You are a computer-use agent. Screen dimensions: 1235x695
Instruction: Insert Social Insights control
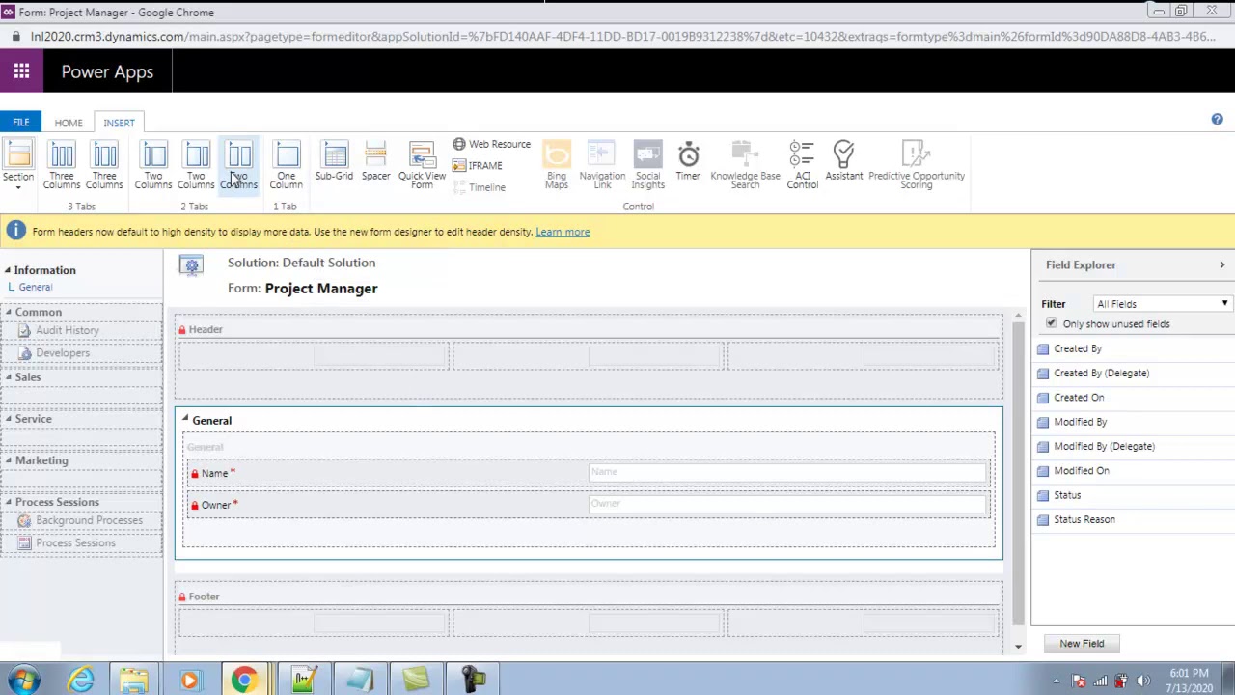coord(647,165)
